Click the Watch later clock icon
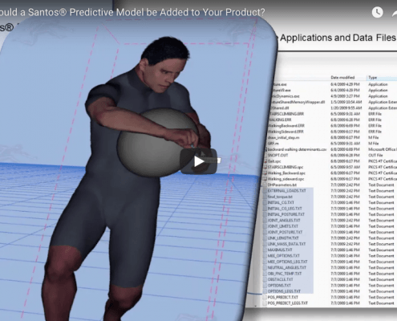This screenshot has width=397, height=321. tap(377, 13)
